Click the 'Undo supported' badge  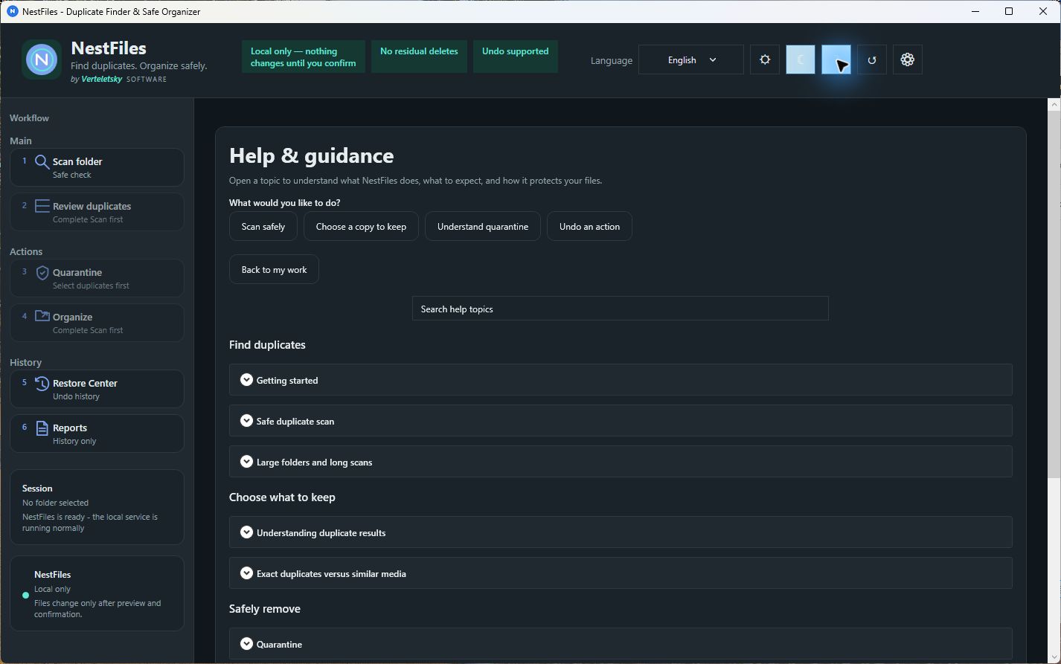click(x=515, y=57)
